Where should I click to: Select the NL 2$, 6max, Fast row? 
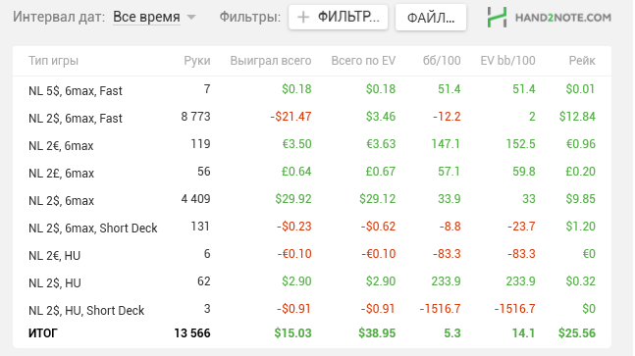(x=312, y=118)
